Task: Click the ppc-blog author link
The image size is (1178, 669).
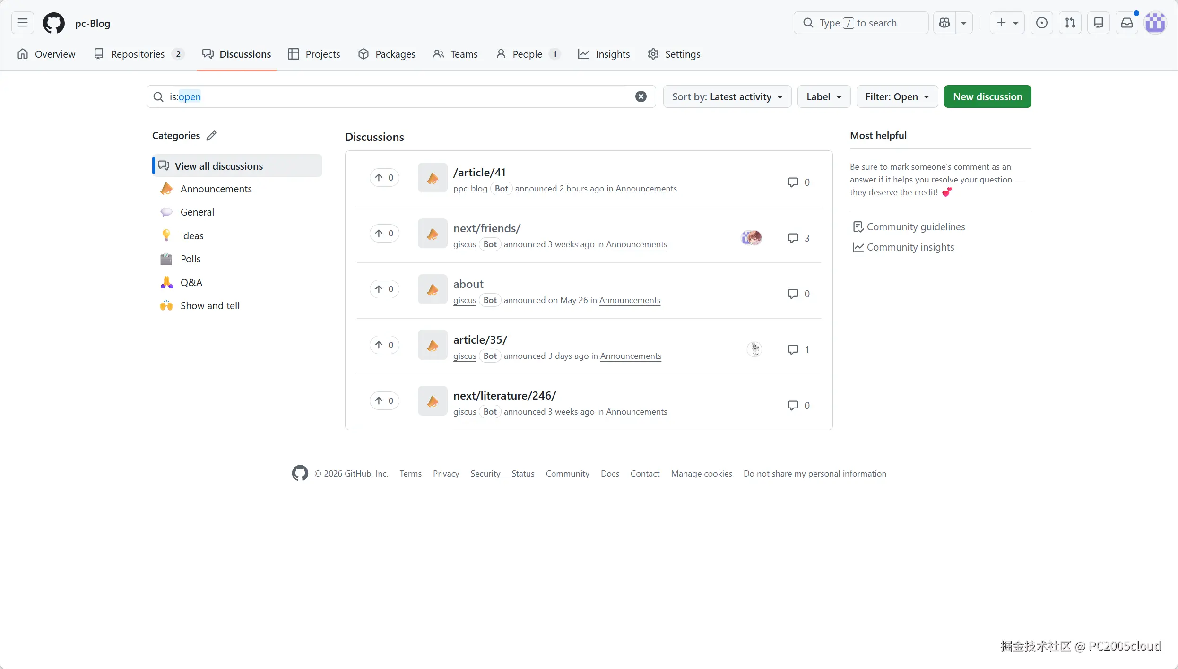Action: point(470,189)
